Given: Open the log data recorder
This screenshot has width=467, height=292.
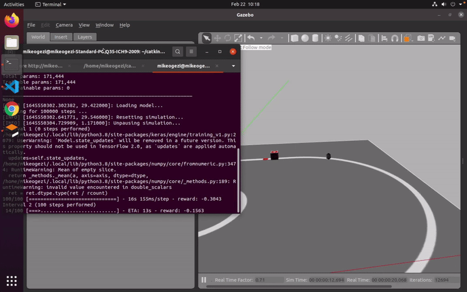Looking at the screenshot, I should (x=431, y=38).
